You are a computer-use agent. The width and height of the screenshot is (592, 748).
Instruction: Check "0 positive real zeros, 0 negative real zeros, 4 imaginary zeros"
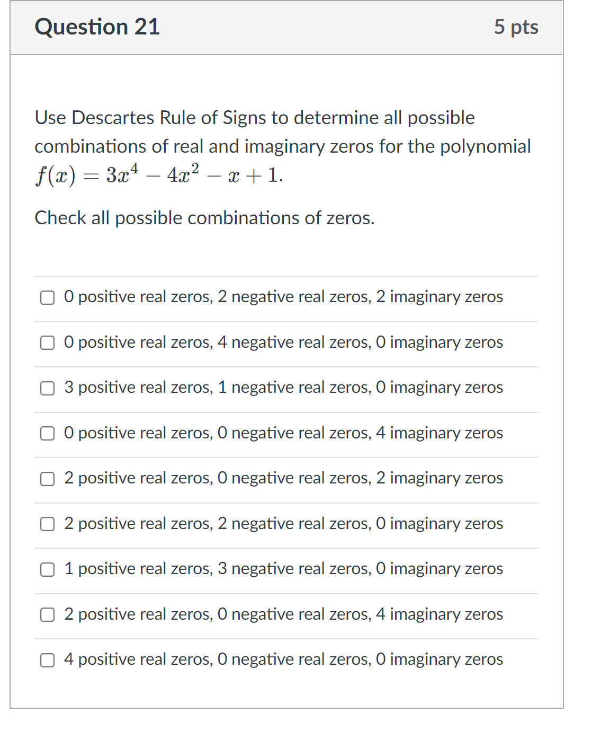pos(48,434)
